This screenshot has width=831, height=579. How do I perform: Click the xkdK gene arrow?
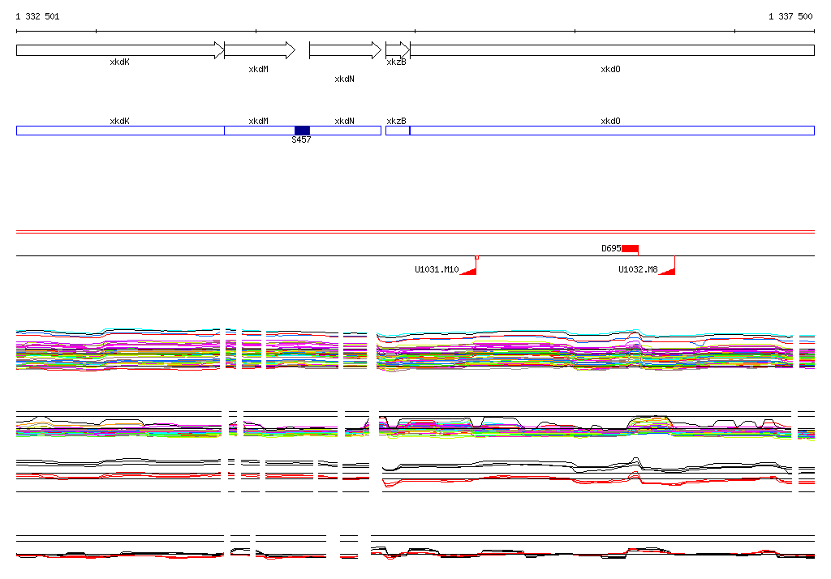coord(120,50)
